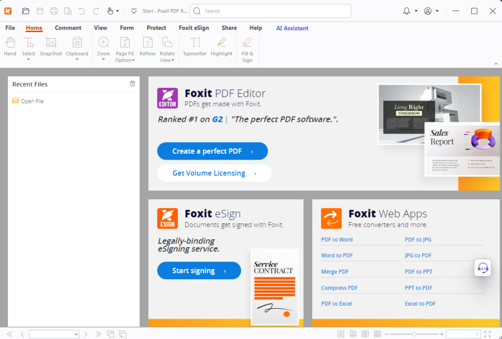Activate the SnapShot tool

[50, 47]
